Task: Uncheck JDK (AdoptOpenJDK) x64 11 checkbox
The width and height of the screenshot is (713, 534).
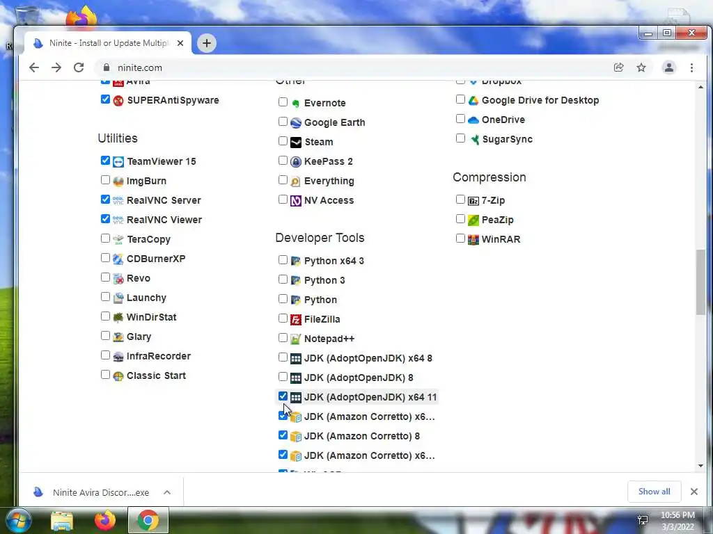Action: (x=283, y=396)
